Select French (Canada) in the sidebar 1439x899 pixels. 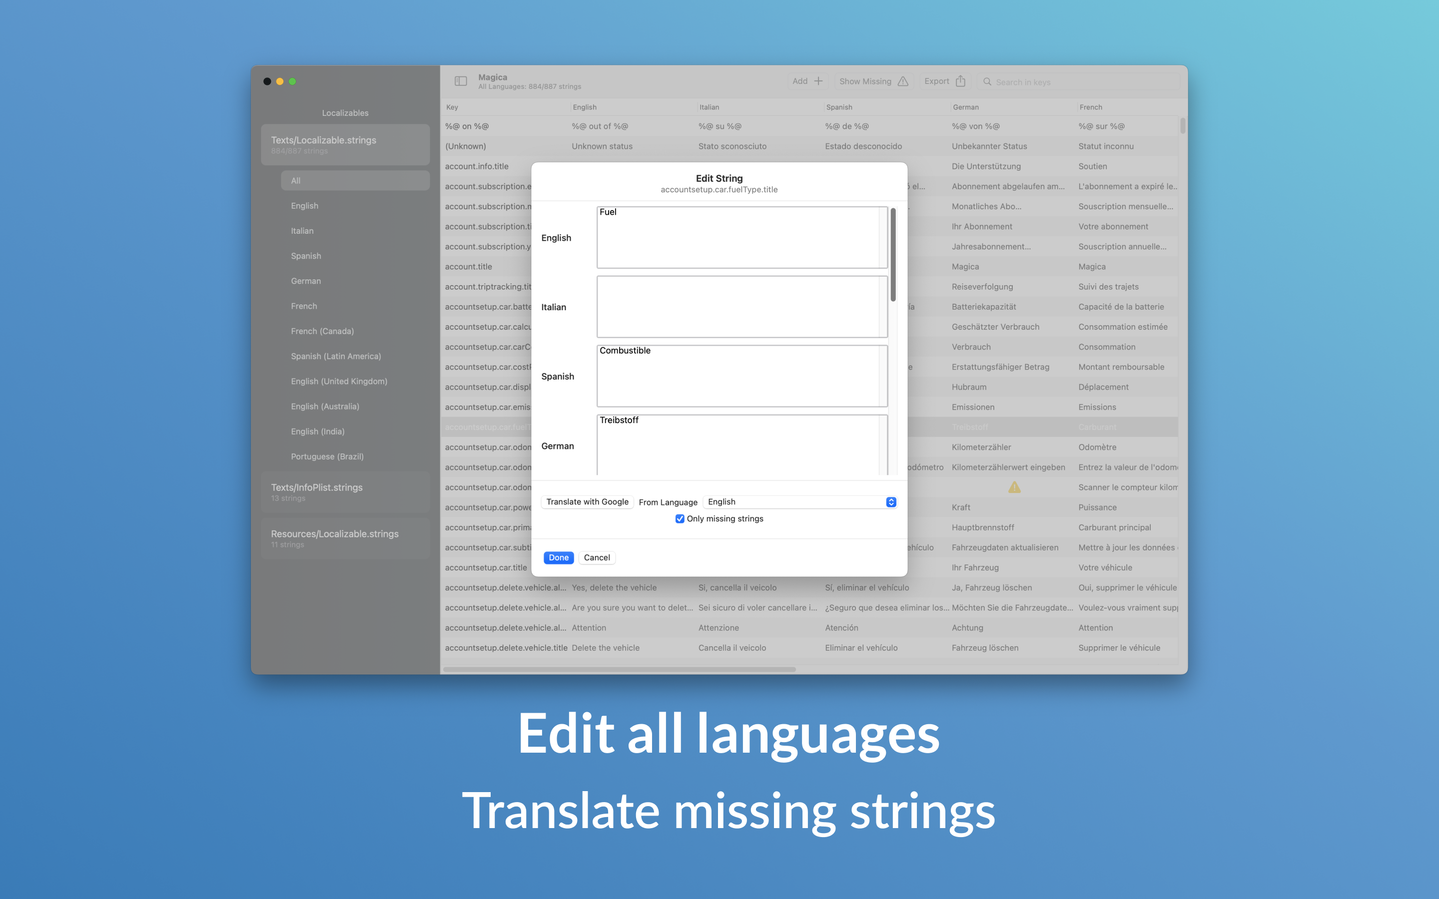pyautogui.click(x=322, y=331)
